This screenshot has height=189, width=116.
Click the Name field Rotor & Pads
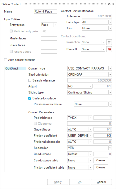[x=46, y=11]
